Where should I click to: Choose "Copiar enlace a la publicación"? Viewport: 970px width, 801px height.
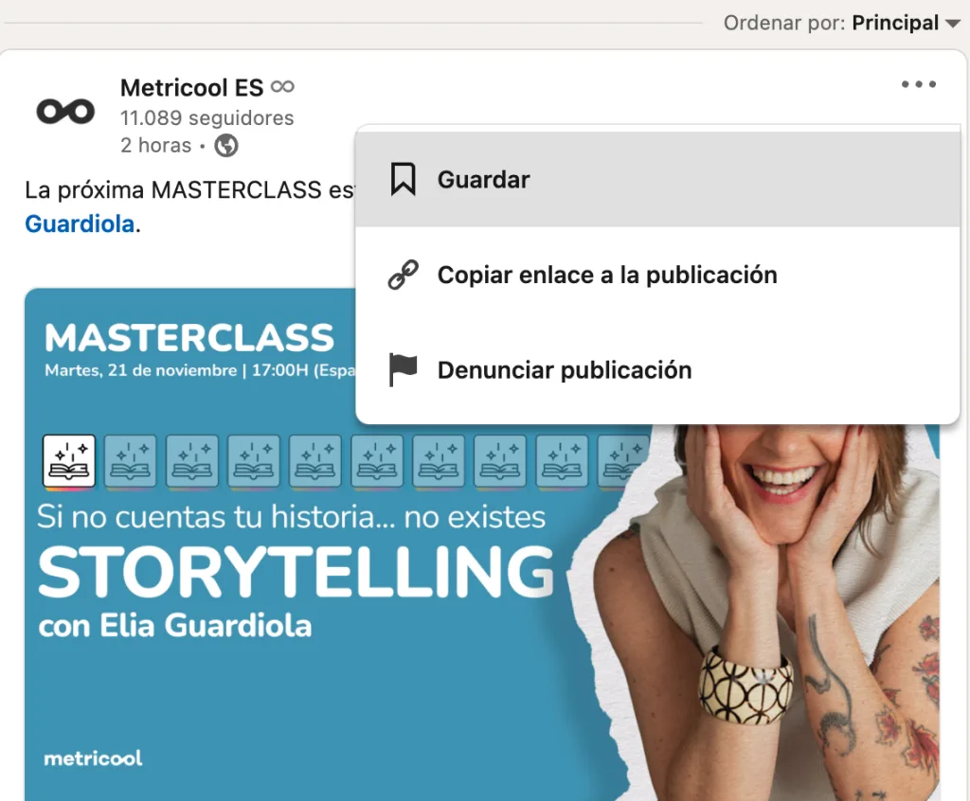pyautogui.click(x=657, y=275)
